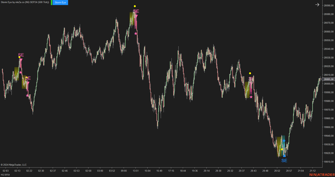The image size is (335, 177).
Task: Click the yellow dot above the highest peak
Action: pos(134,6)
